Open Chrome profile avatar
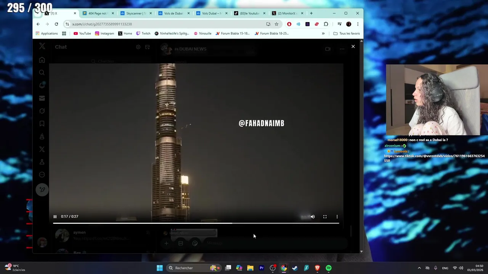 coord(348,24)
